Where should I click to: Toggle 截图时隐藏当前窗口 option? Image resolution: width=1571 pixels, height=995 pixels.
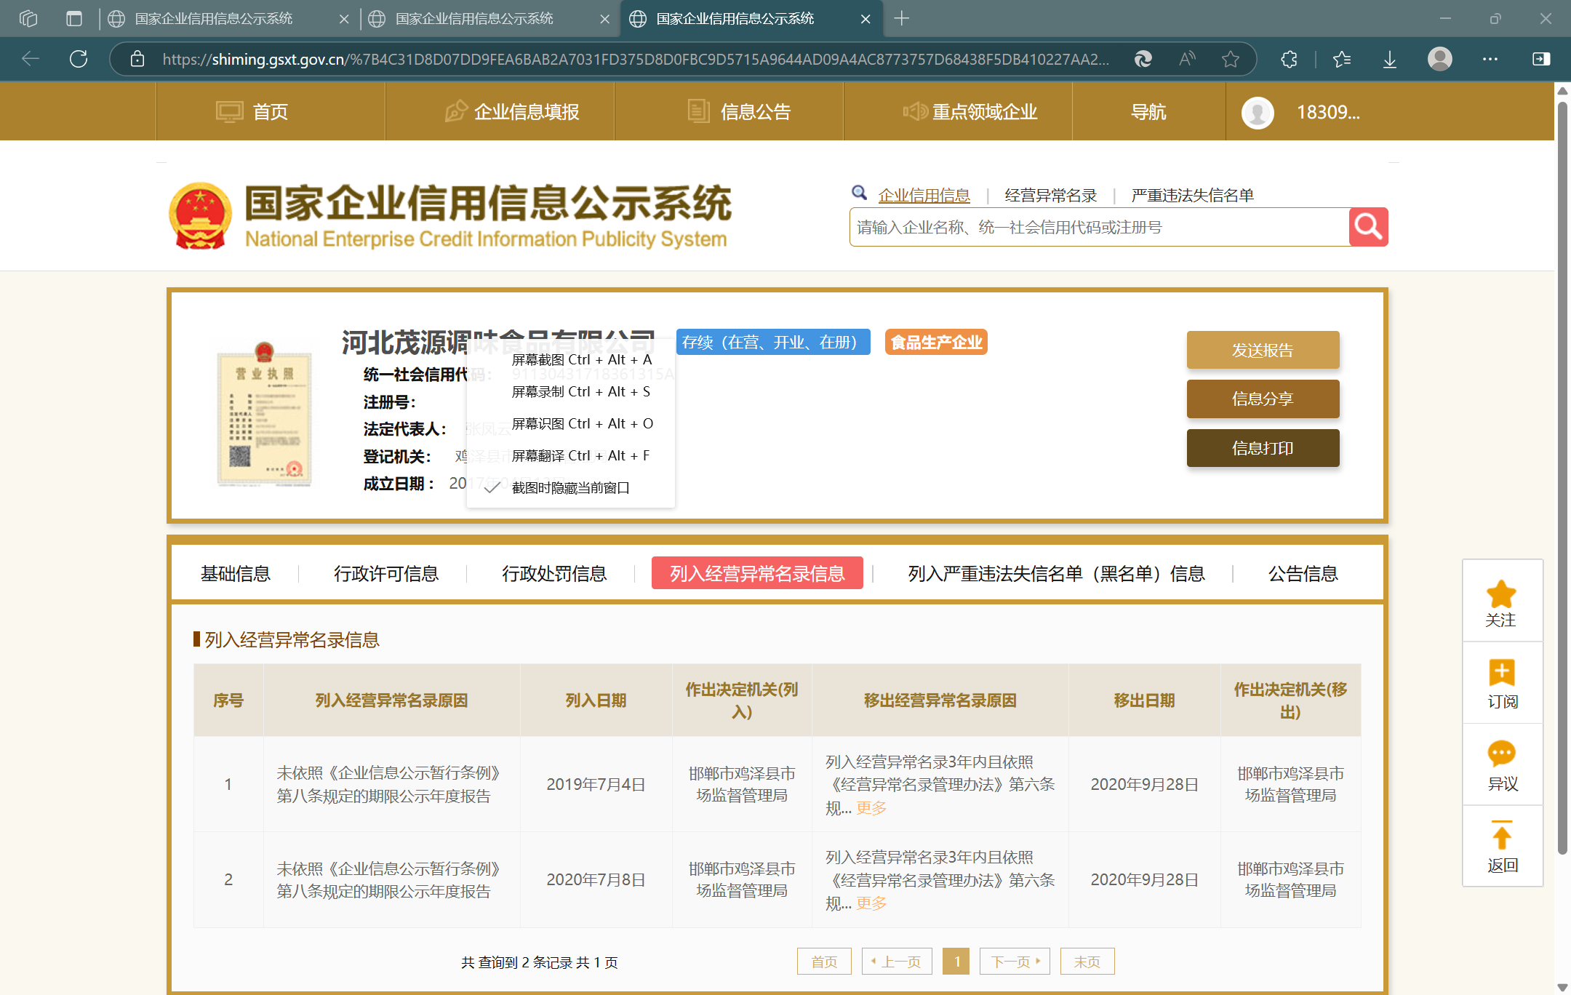[571, 487]
